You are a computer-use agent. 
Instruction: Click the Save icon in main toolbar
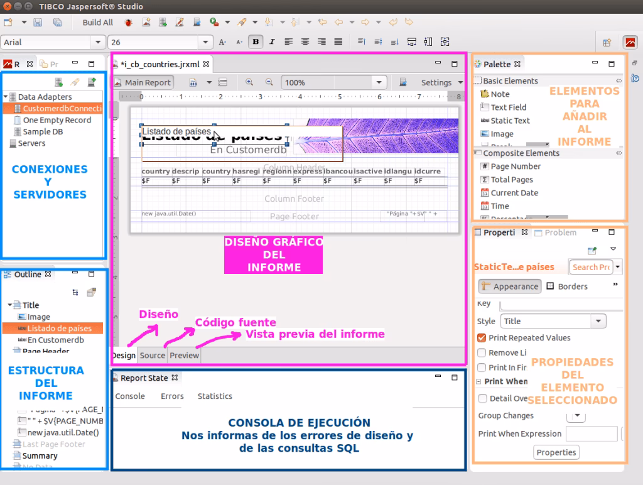38,23
